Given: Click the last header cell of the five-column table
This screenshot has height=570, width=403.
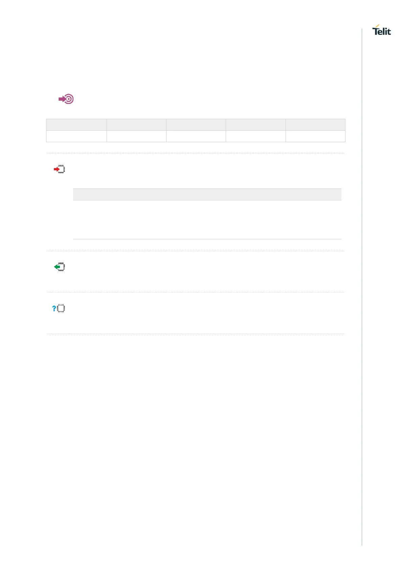Looking at the screenshot, I should 315,125.
